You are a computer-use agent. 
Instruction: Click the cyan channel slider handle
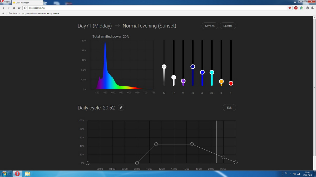(x=212, y=72)
